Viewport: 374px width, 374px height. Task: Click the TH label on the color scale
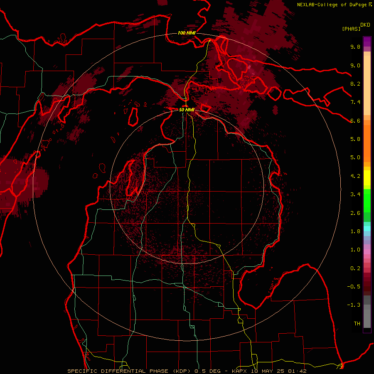click(357, 324)
